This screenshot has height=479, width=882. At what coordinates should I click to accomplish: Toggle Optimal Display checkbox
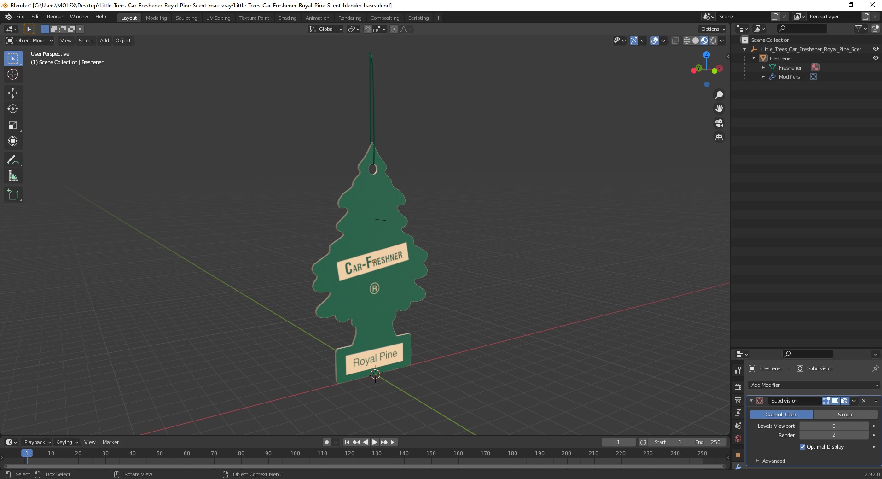click(802, 447)
